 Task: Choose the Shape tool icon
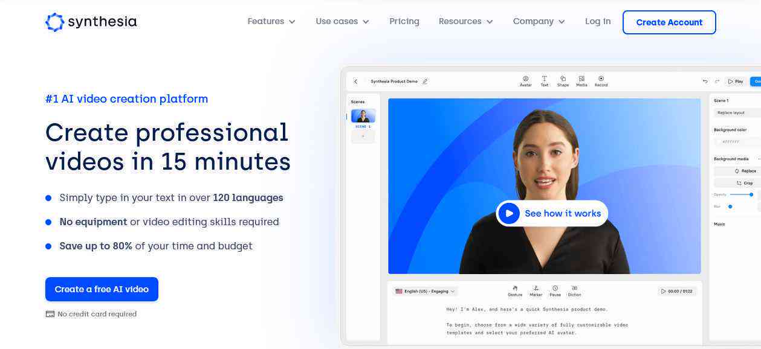[x=563, y=81]
